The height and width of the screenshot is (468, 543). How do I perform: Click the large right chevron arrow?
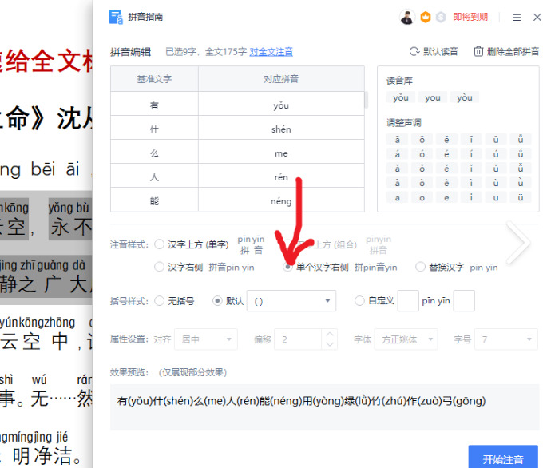(518, 243)
